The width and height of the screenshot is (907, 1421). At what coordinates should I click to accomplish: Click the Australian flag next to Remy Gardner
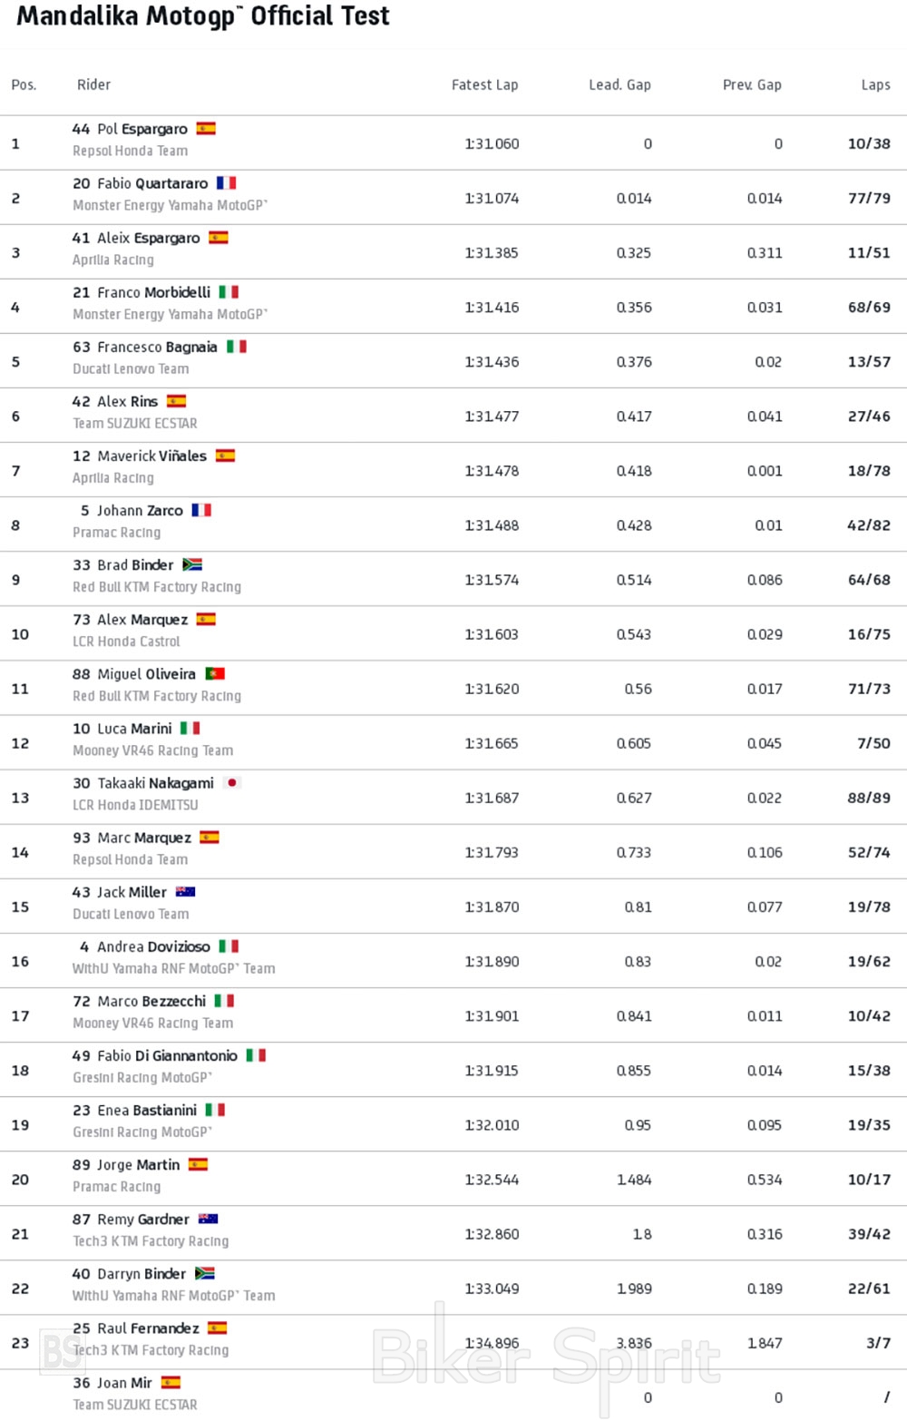pyautogui.click(x=208, y=1219)
